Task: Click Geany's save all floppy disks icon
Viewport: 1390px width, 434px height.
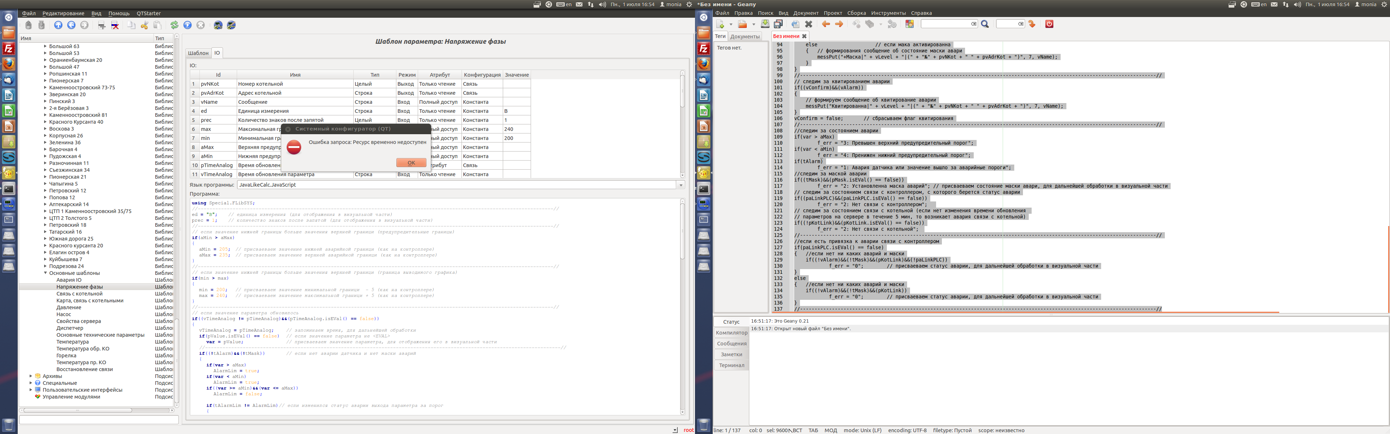Action: coord(778,24)
